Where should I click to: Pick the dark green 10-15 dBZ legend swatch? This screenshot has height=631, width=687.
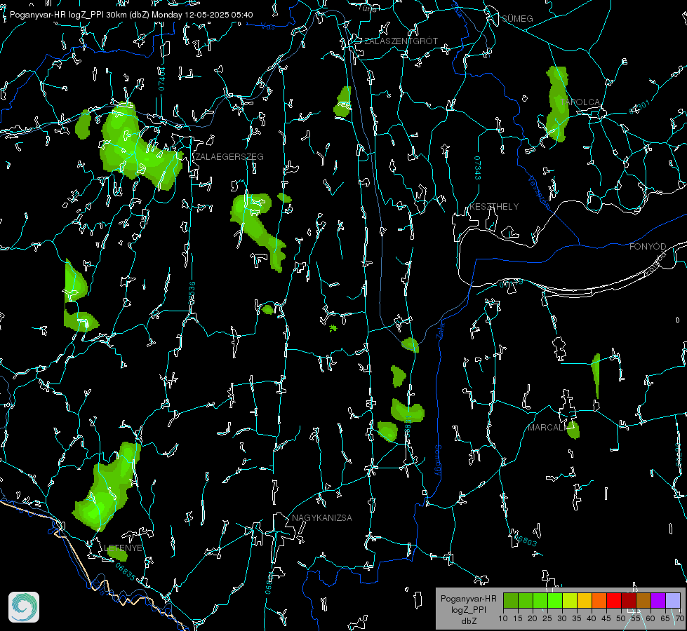click(510, 600)
